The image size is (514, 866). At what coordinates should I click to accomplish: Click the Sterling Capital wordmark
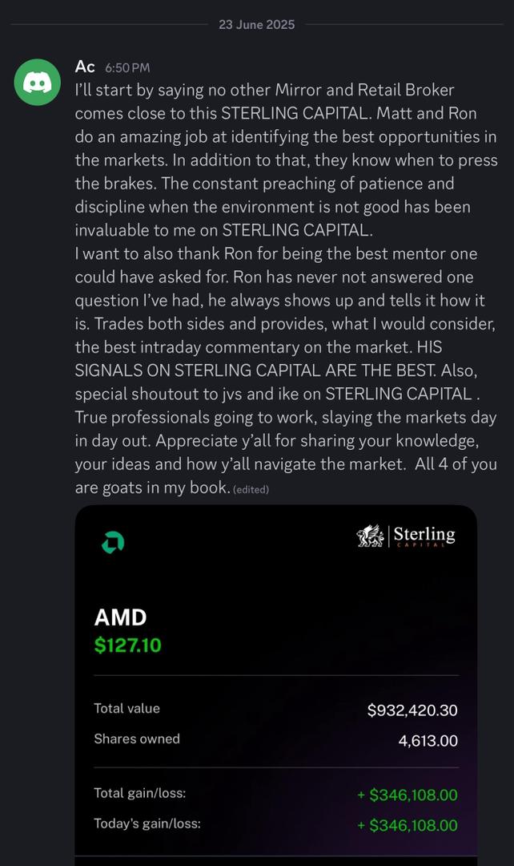click(x=424, y=536)
